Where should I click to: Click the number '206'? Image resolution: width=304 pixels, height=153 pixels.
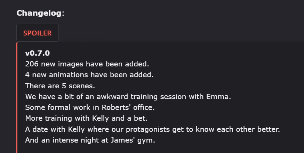click(32, 64)
